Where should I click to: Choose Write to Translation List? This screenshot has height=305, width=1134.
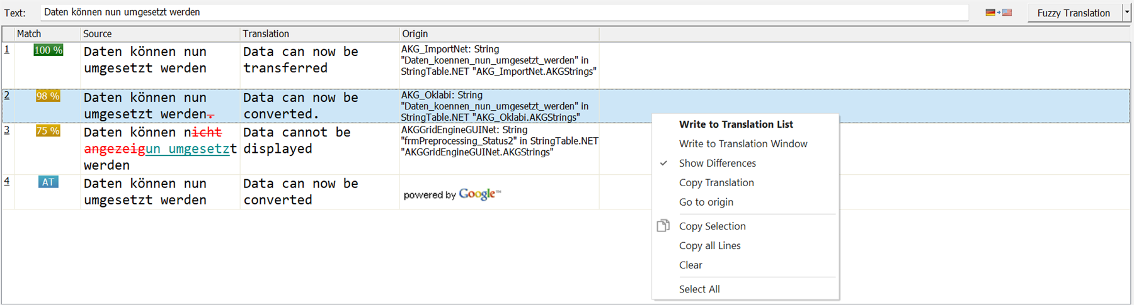point(735,125)
